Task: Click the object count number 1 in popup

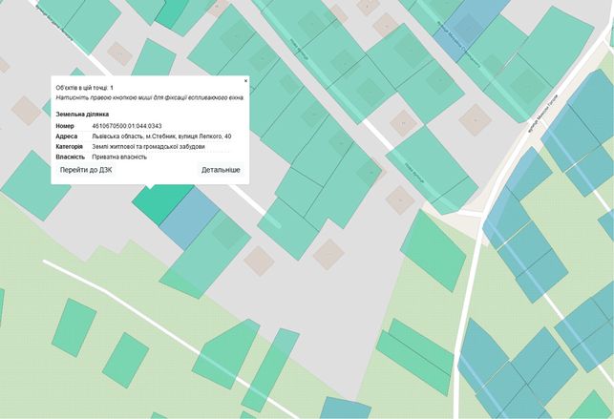Action: click(112, 88)
